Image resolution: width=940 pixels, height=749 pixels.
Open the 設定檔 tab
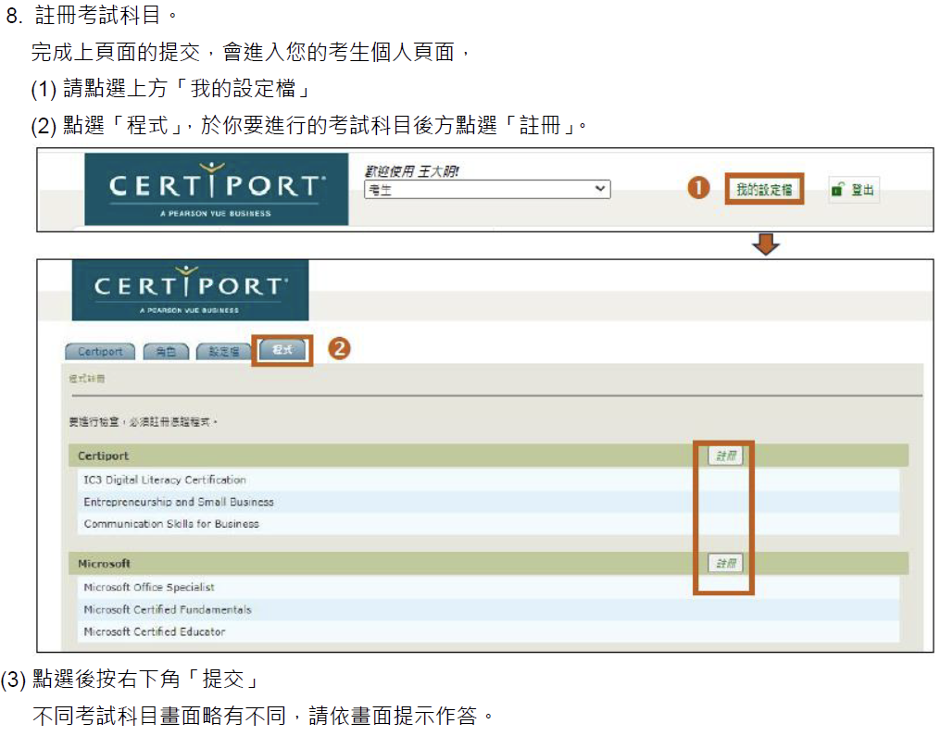pos(223,352)
